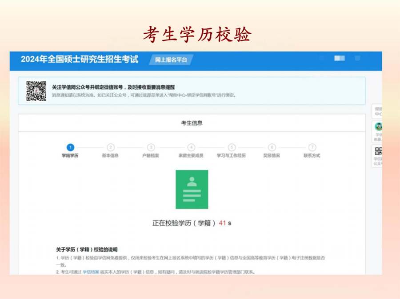This screenshot has width=400, height=299.
Task: Go to the 奖惩情况 step label
Action: tap(272, 156)
